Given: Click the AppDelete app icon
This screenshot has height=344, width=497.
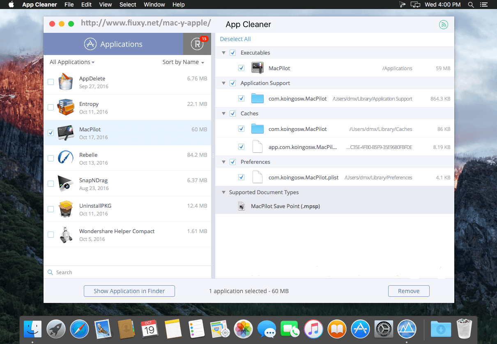Looking at the screenshot, I should point(66,82).
